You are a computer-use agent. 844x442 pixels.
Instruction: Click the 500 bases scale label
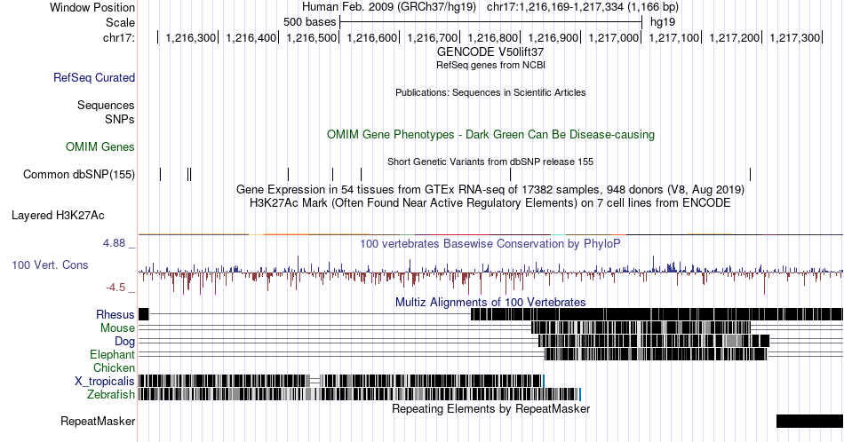click(x=309, y=22)
